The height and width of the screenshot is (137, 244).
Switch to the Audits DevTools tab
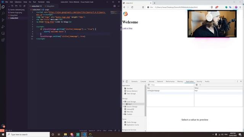coord(207,81)
